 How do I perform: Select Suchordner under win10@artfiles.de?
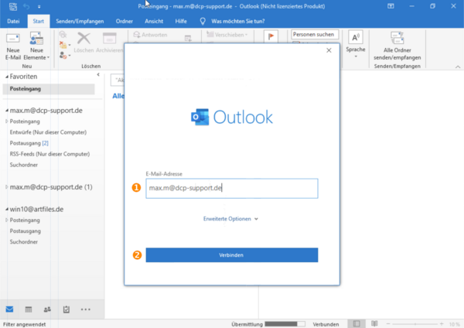click(24, 242)
